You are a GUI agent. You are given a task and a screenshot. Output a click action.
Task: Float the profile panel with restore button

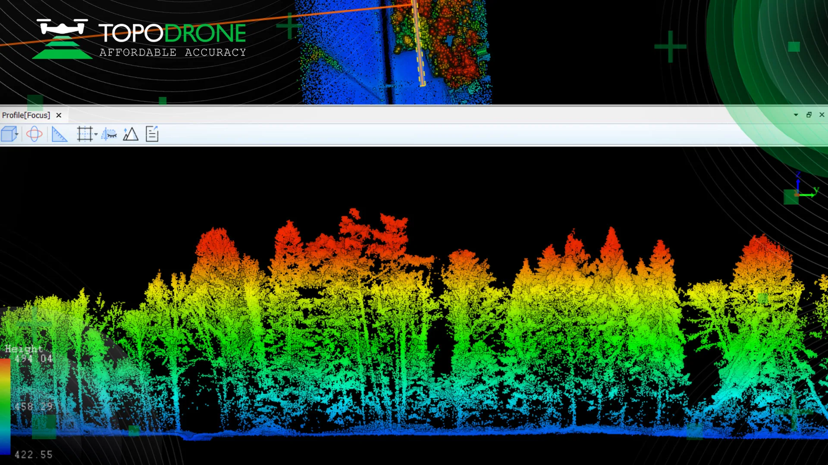[x=809, y=115]
